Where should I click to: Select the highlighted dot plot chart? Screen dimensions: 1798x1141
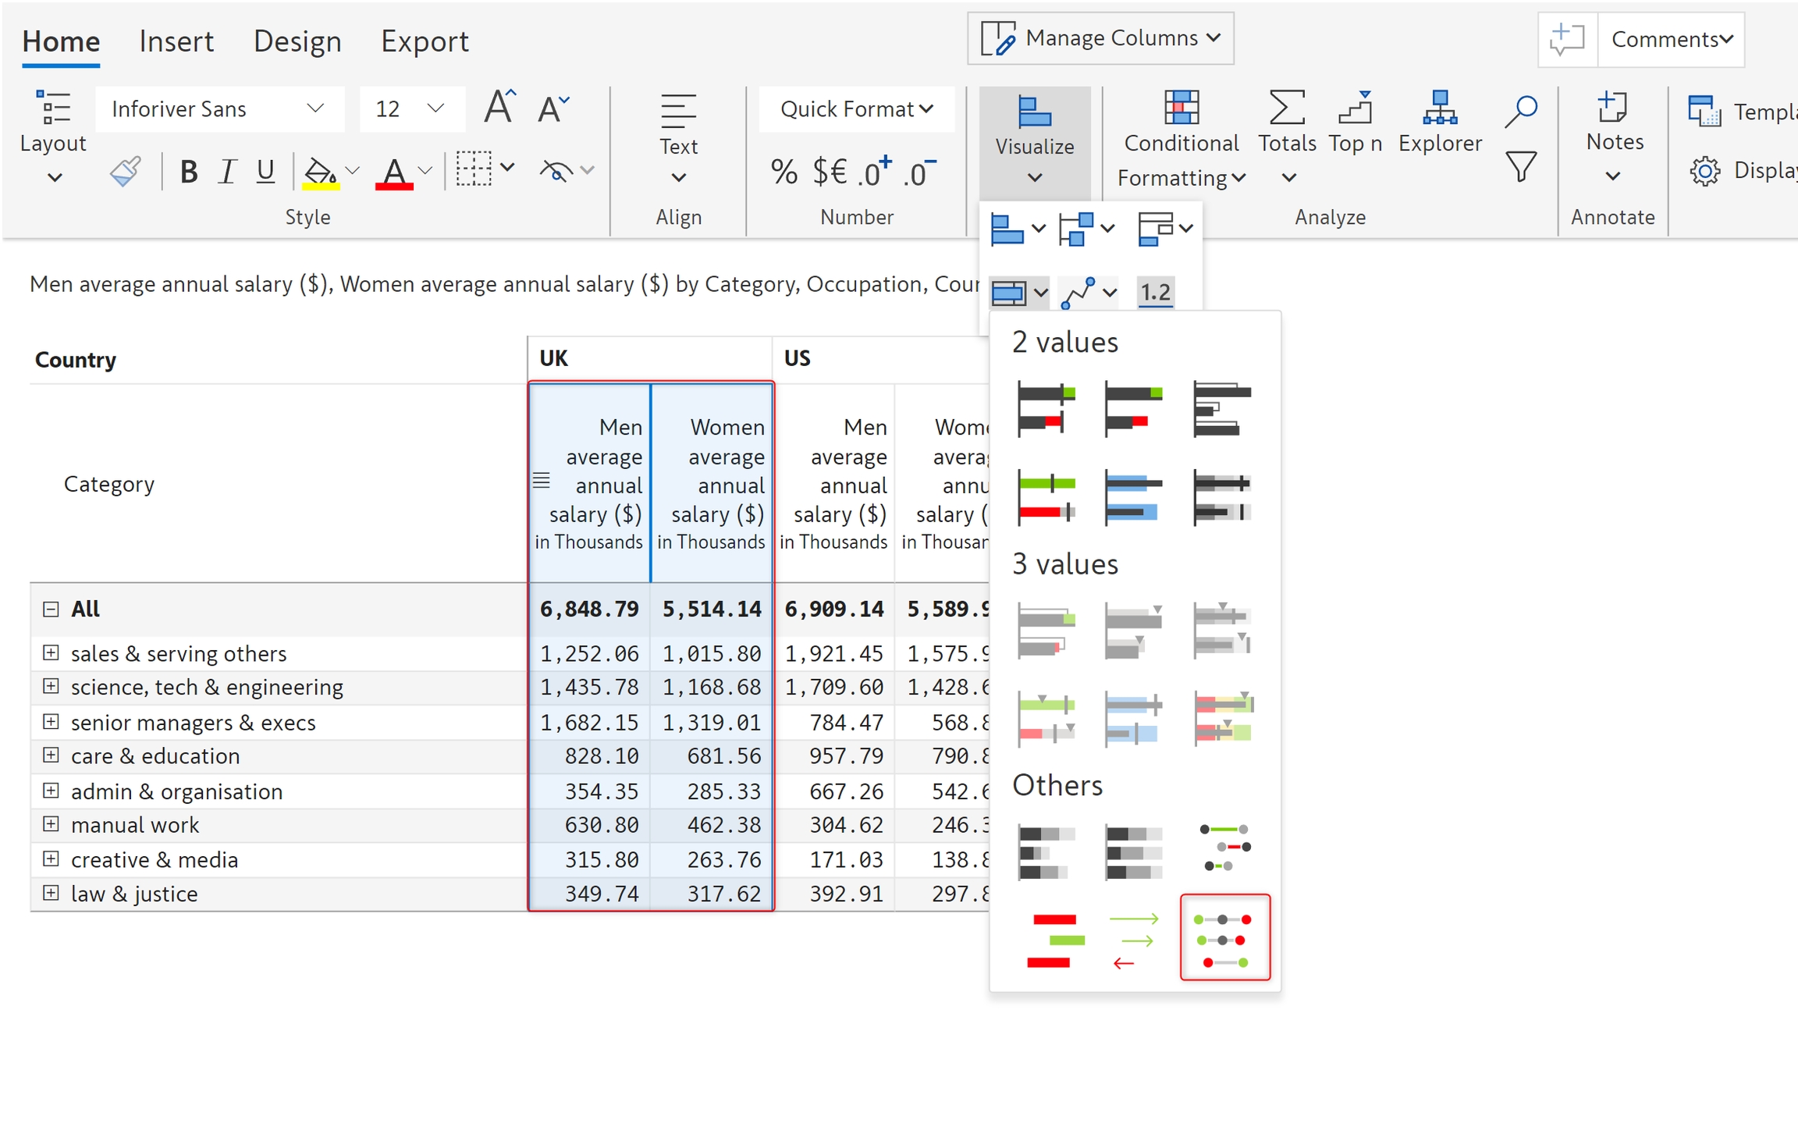1224,939
